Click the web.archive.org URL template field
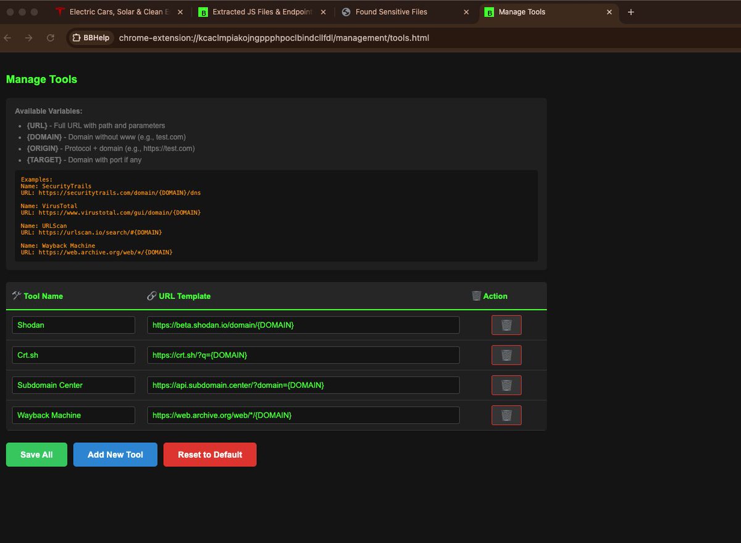741x543 pixels. [x=303, y=415]
